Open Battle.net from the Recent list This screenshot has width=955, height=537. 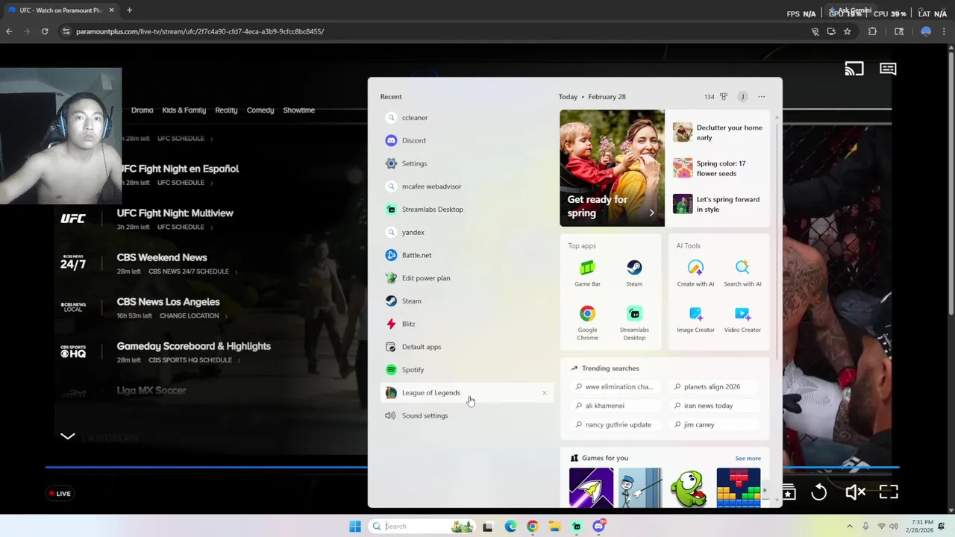click(x=466, y=255)
